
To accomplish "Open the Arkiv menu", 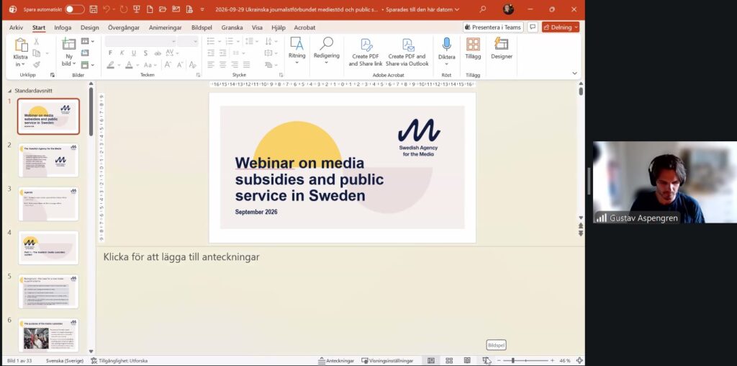I will tap(16, 28).
